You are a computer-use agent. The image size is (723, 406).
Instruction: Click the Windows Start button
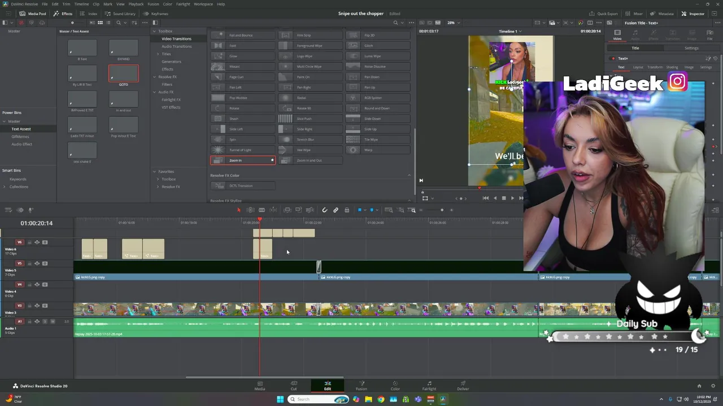point(280,399)
